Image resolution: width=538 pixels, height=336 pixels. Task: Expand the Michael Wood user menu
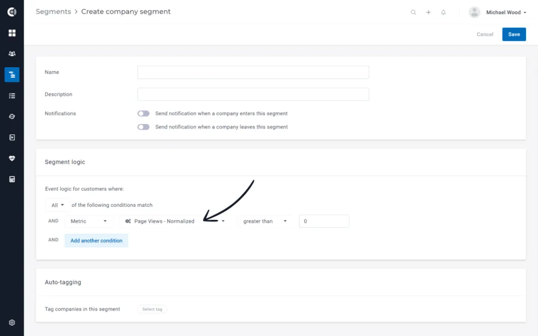pos(506,13)
